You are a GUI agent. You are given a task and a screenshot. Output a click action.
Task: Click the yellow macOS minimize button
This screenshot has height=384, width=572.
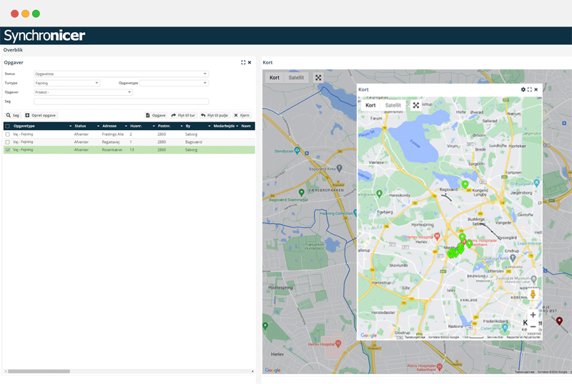coord(25,14)
